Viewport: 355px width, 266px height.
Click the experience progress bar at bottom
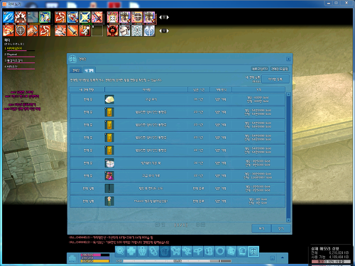pyautogui.click(x=177, y=261)
